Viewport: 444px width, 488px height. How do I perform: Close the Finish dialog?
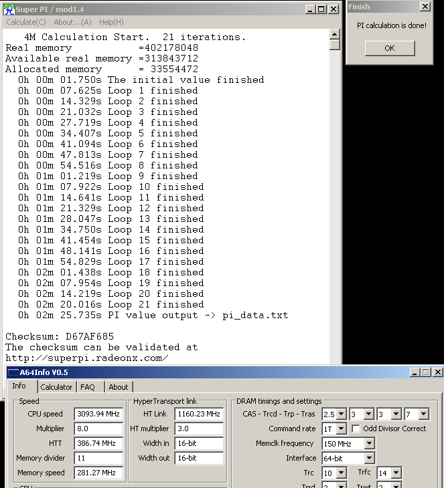[x=425, y=7]
